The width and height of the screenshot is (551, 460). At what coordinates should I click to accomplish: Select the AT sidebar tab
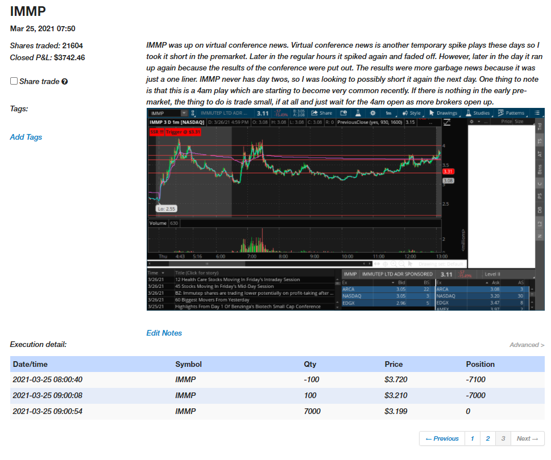tap(540, 154)
